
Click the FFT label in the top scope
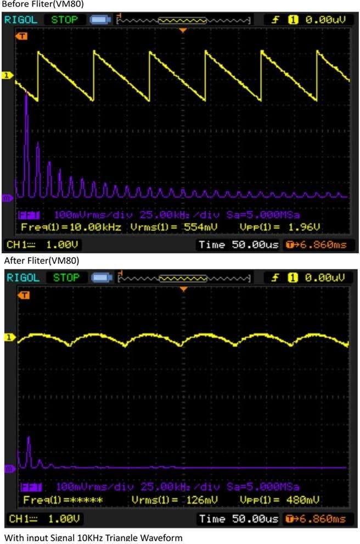pyautogui.click(x=29, y=215)
